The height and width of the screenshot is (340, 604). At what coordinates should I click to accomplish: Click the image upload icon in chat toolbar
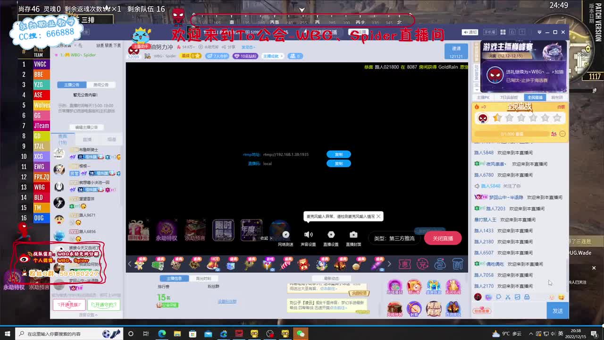tap(517, 297)
